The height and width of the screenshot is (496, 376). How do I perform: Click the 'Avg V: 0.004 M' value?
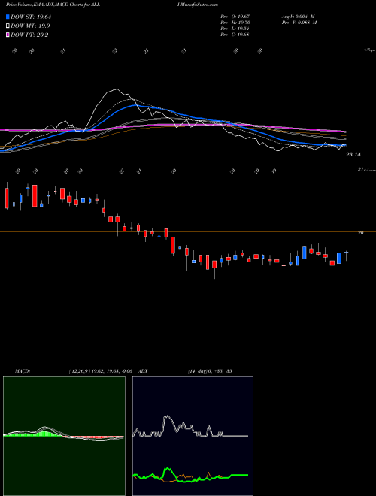(x=298, y=17)
